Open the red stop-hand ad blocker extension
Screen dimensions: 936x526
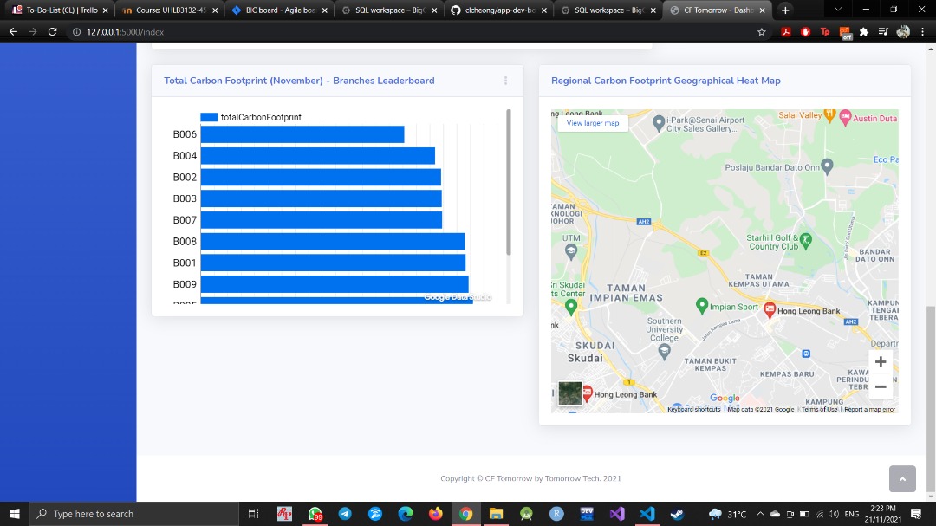click(805, 32)
